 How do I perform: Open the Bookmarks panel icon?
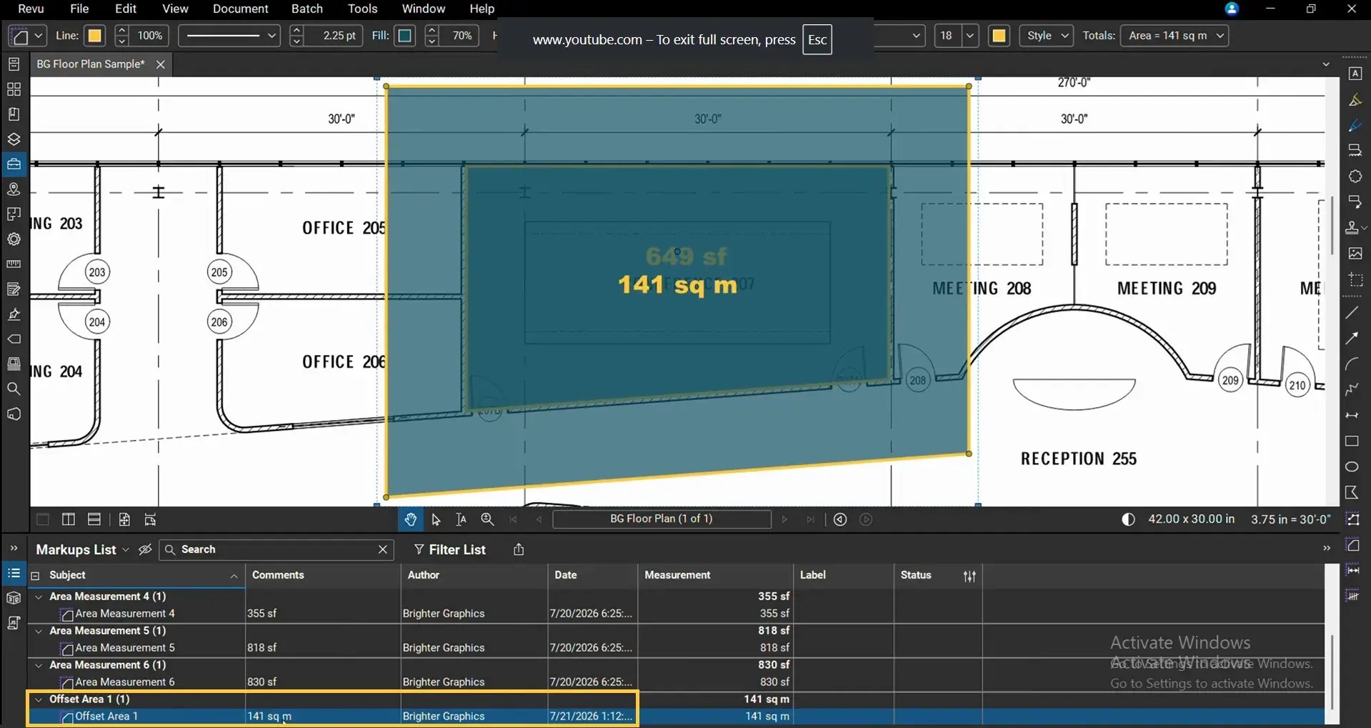tap(14, 114)
